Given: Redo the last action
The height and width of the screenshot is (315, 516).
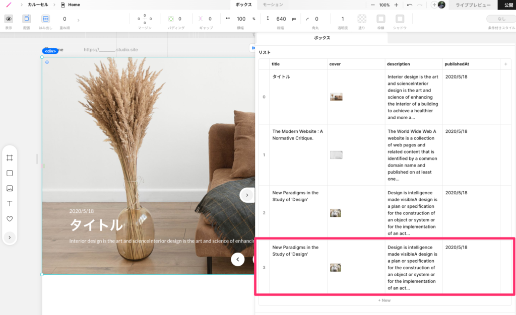Looking at the screenshot, I should click(420, 5).
